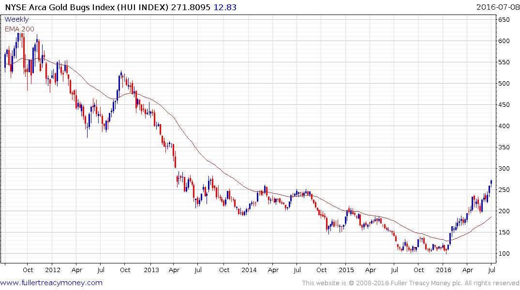Click the 'Oct' label just before 2015

321,270
